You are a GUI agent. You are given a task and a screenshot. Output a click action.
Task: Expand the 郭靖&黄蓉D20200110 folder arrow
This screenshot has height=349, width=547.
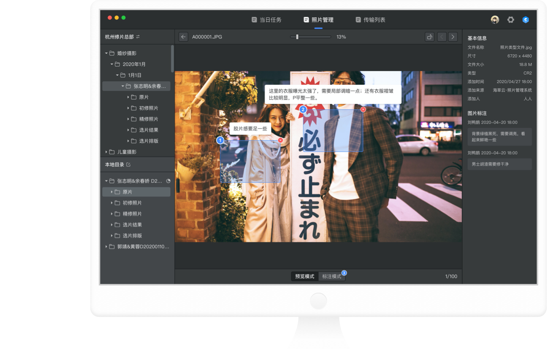[x=106, y=247]
